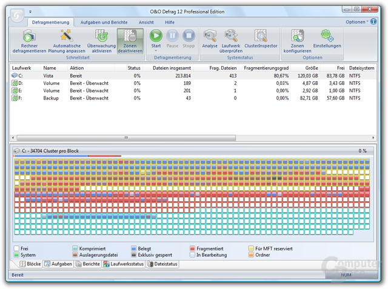
Task: Click Für MFT reserviert legend swatch
Action: click(251, 248)
